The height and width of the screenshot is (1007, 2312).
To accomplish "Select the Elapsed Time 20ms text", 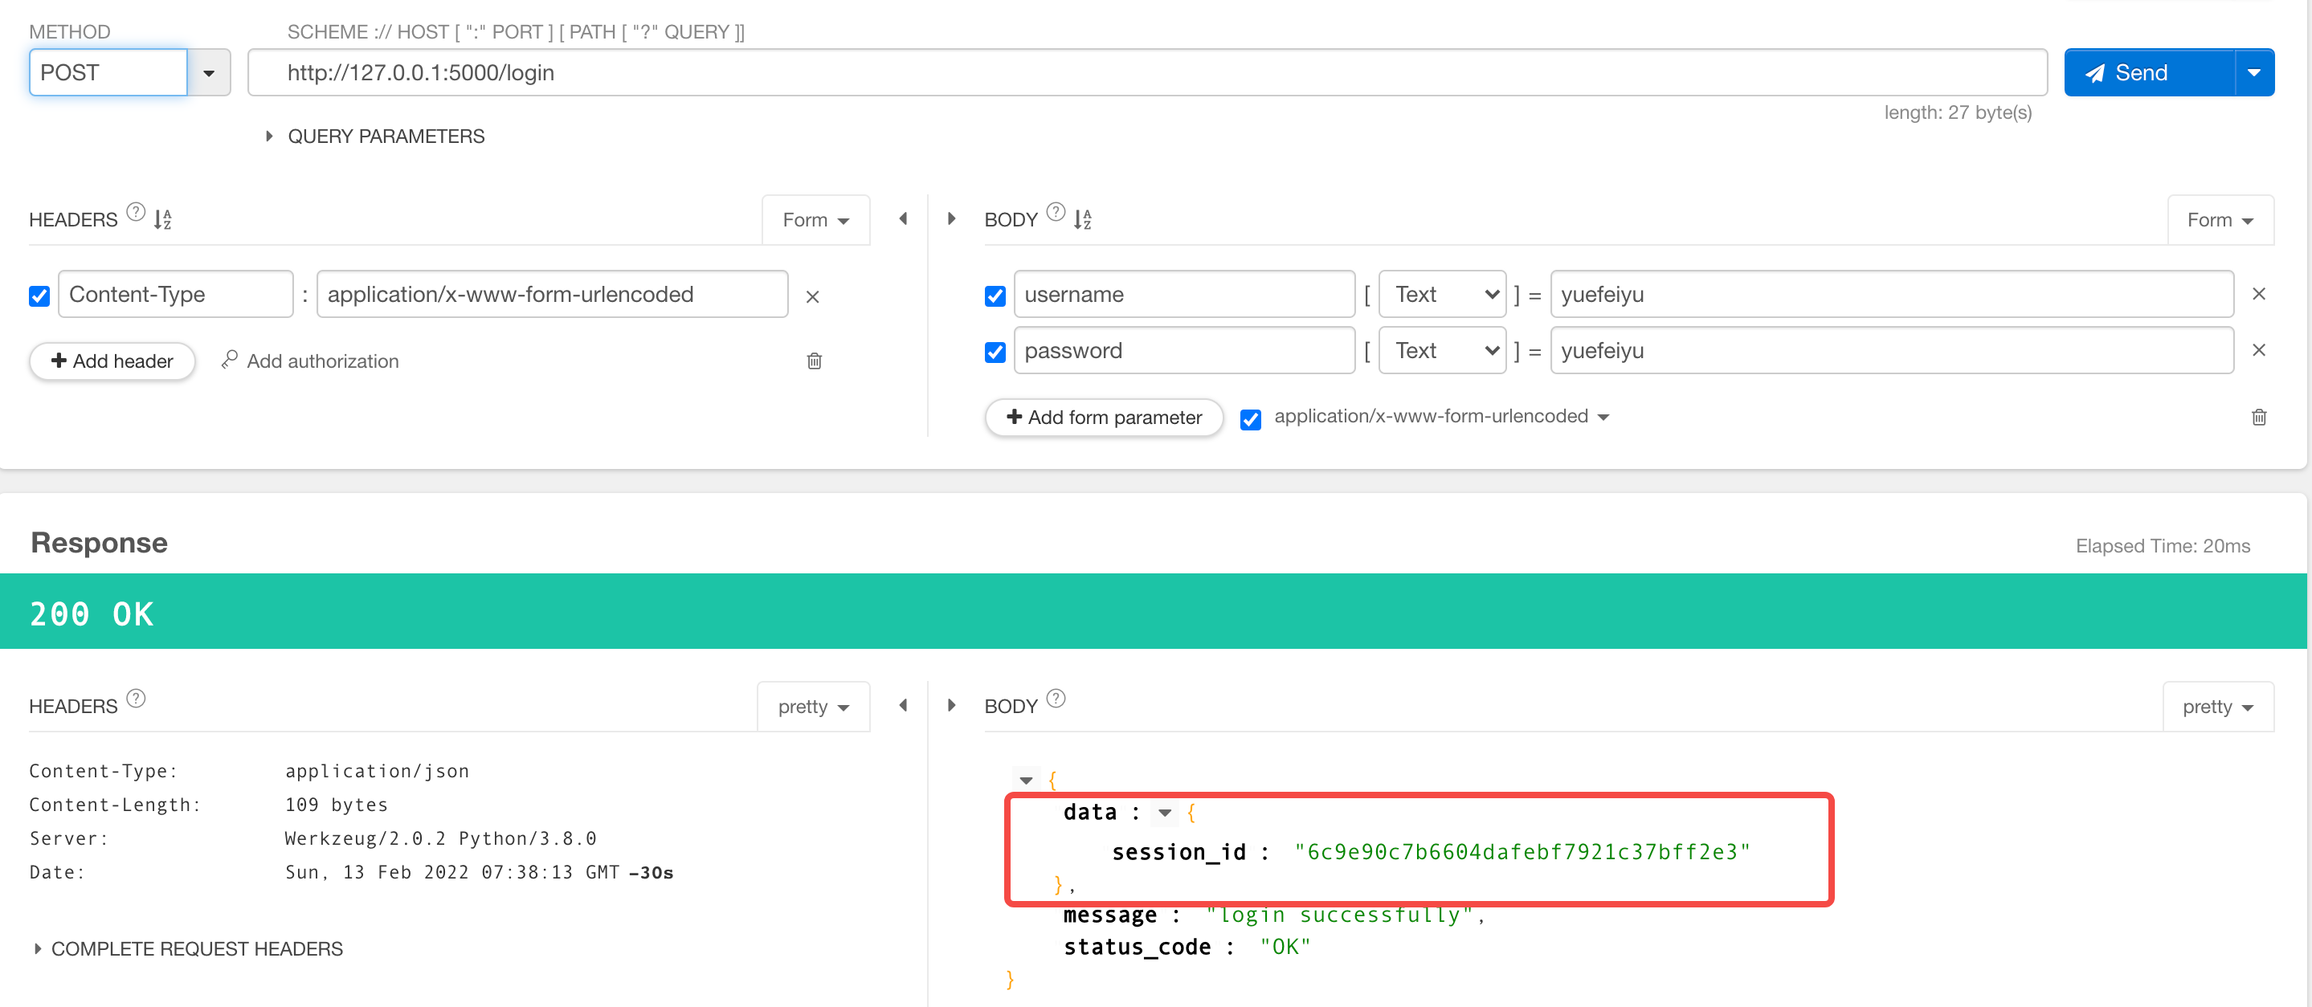I will click(2163, 547).
